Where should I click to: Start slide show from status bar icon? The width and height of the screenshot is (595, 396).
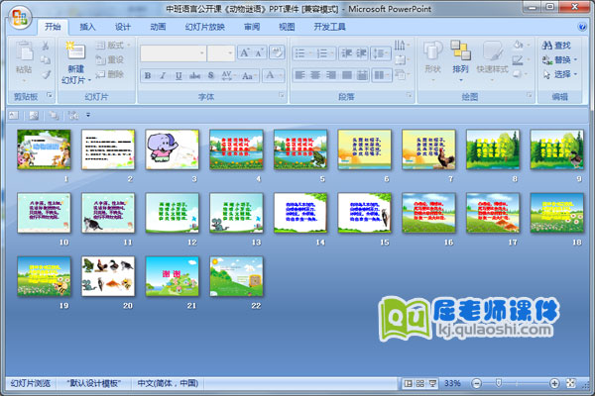tap(431, 383)
